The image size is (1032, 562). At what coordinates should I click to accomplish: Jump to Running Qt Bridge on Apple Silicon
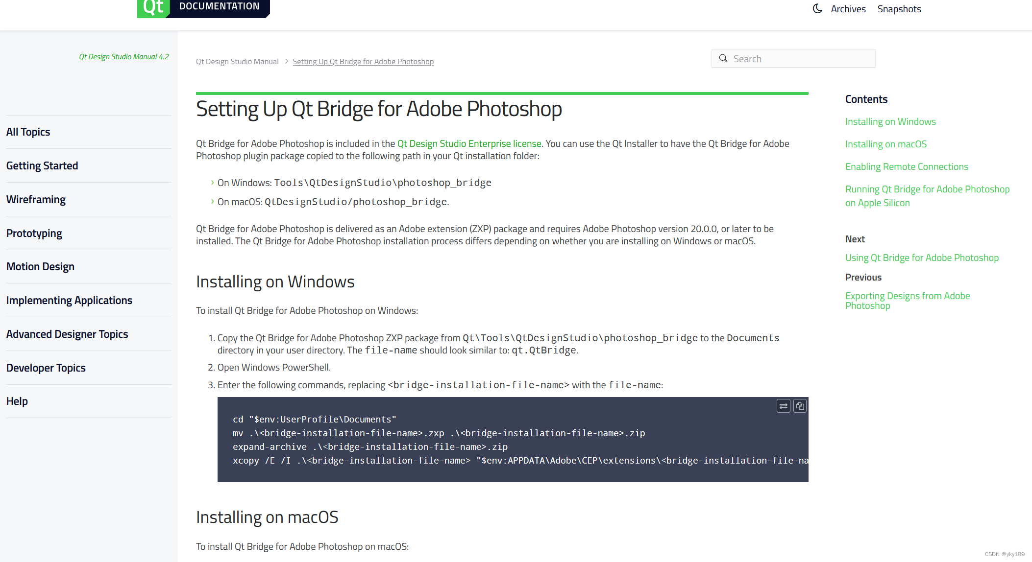click(927, 196)
